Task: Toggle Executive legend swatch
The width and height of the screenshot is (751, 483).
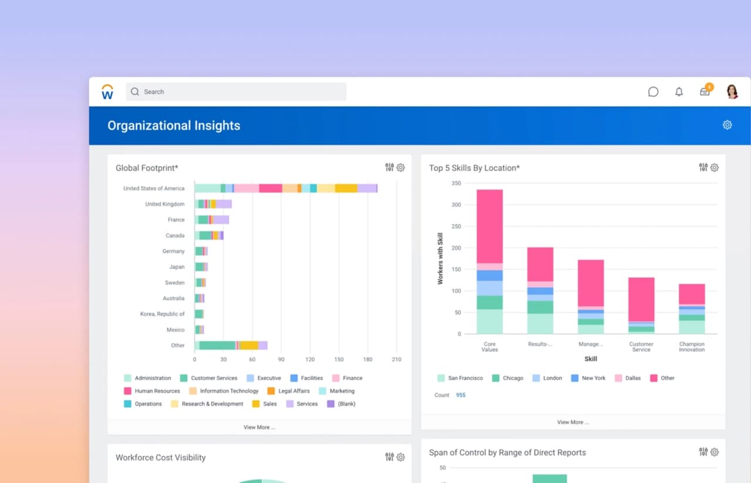Action: pyautogui.click(x=251, y=378)
